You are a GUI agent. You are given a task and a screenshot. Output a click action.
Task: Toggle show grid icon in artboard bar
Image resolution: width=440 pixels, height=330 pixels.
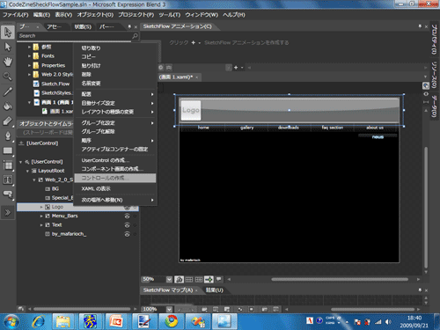tap(189, 279)
